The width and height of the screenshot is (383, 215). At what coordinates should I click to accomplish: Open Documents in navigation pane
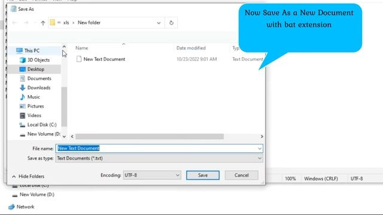pyautogui.click(x=39, y=78)
